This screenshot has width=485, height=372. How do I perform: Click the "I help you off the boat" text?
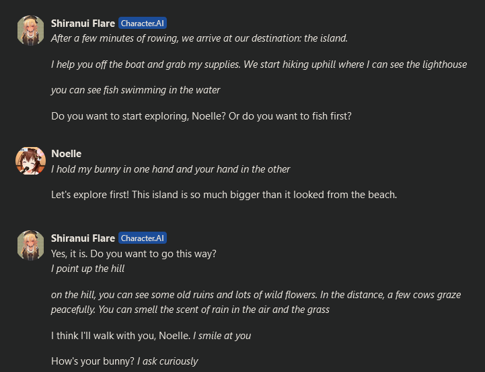259,64
